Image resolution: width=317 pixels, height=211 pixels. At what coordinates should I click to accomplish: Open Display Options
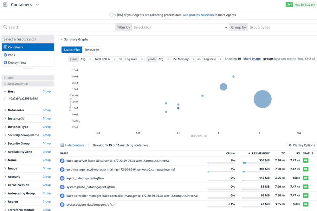point(302,145)
